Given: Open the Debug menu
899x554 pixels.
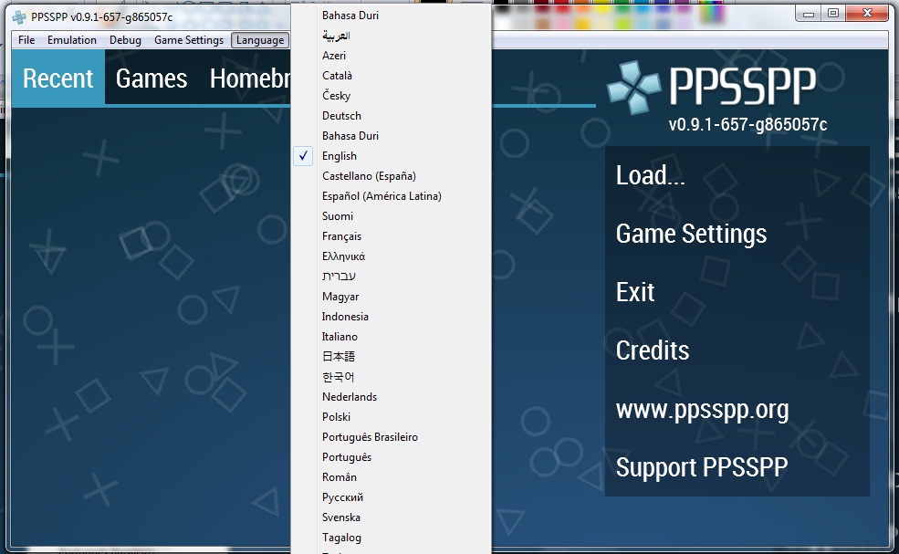Looking at the screenshot, I should click(x=125, y=40).
